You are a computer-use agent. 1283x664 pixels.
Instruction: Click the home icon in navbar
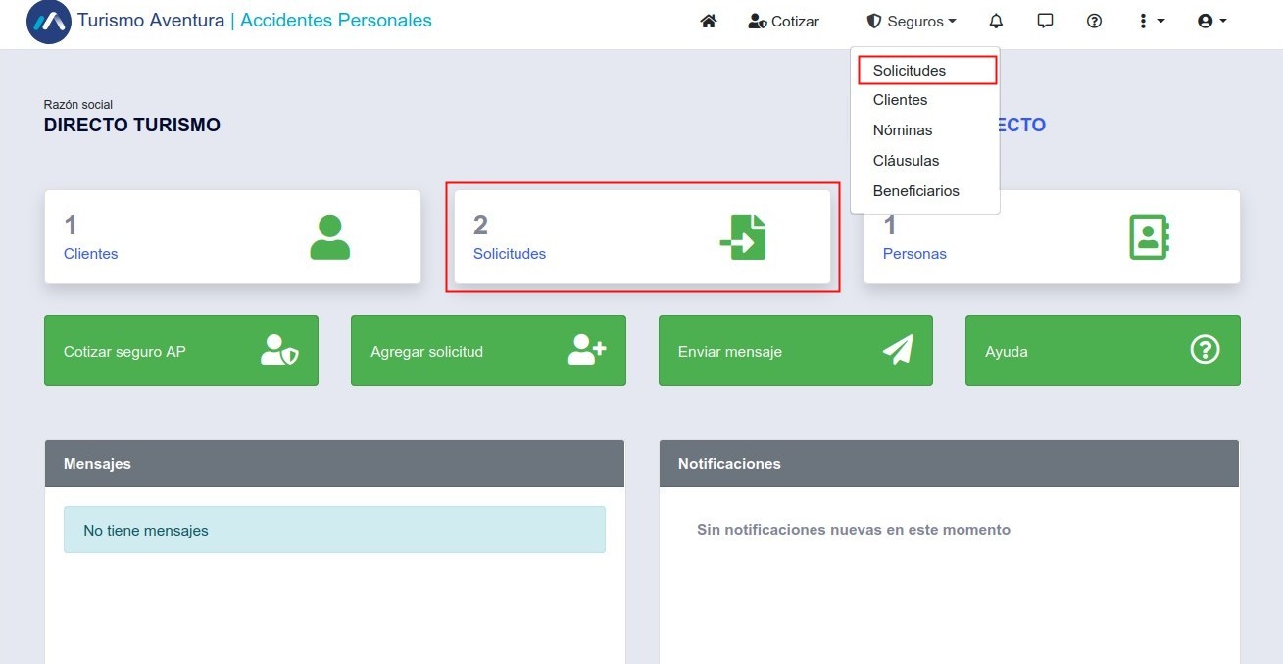(709, 21)
